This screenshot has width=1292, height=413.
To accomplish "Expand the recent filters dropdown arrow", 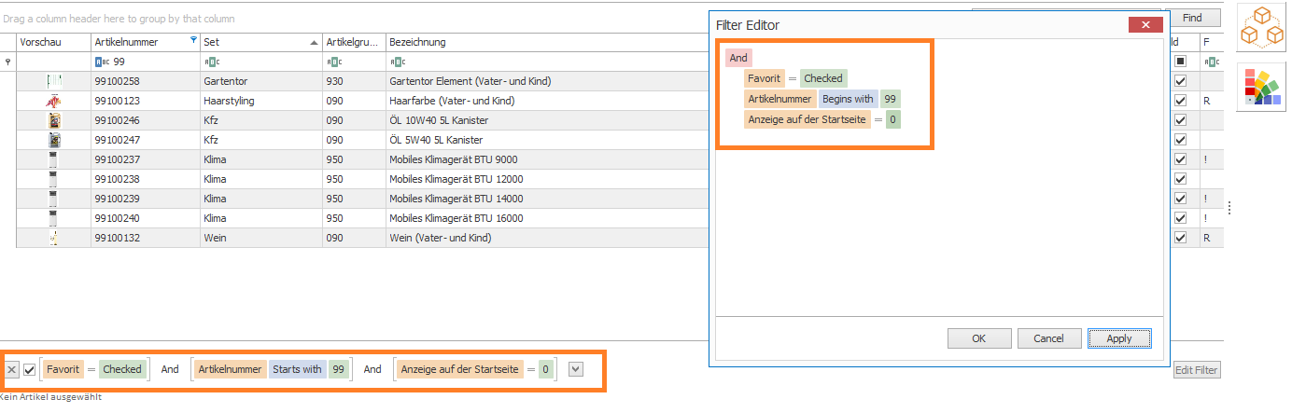I will click(x=575, y=370).
